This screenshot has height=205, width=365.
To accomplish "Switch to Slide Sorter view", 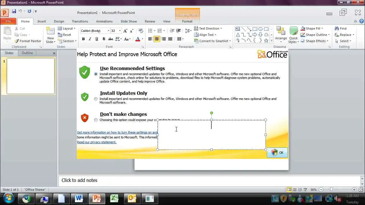I will [x=295, y=190].
